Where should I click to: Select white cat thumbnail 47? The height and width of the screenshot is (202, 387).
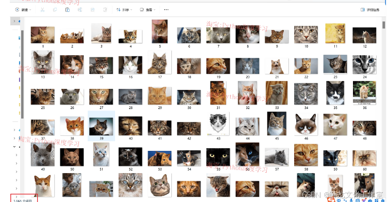pos(335,125)
